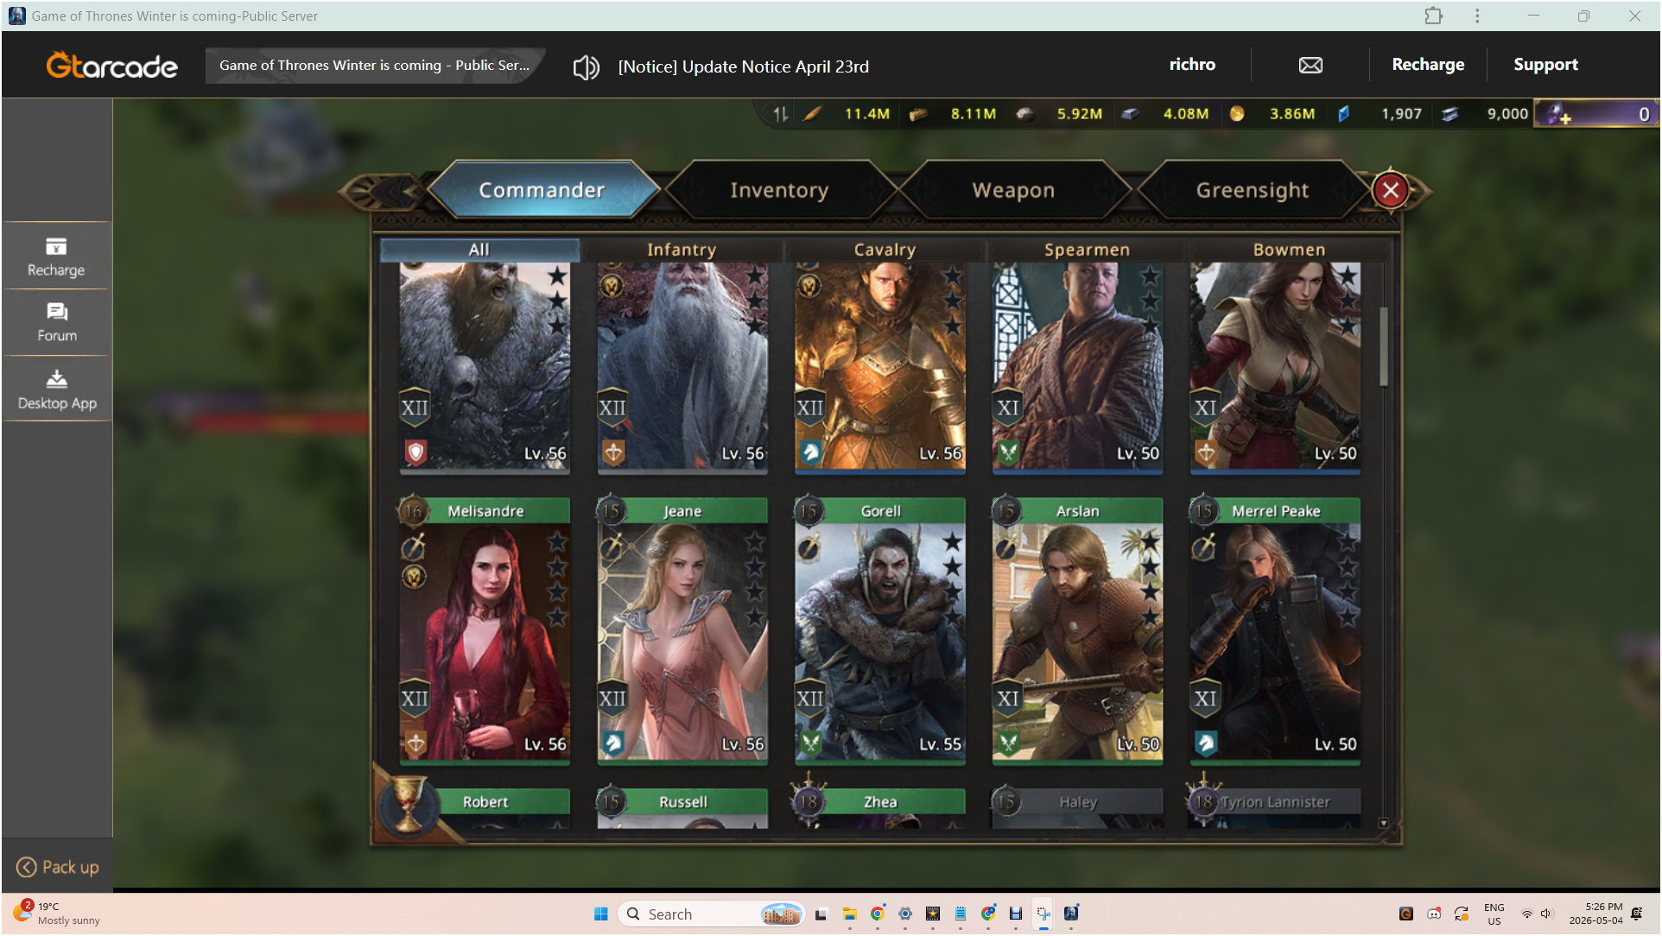Click the spearmen icon on Arslan card
Screen dimensions: 1662x936
click(1008, 743)
